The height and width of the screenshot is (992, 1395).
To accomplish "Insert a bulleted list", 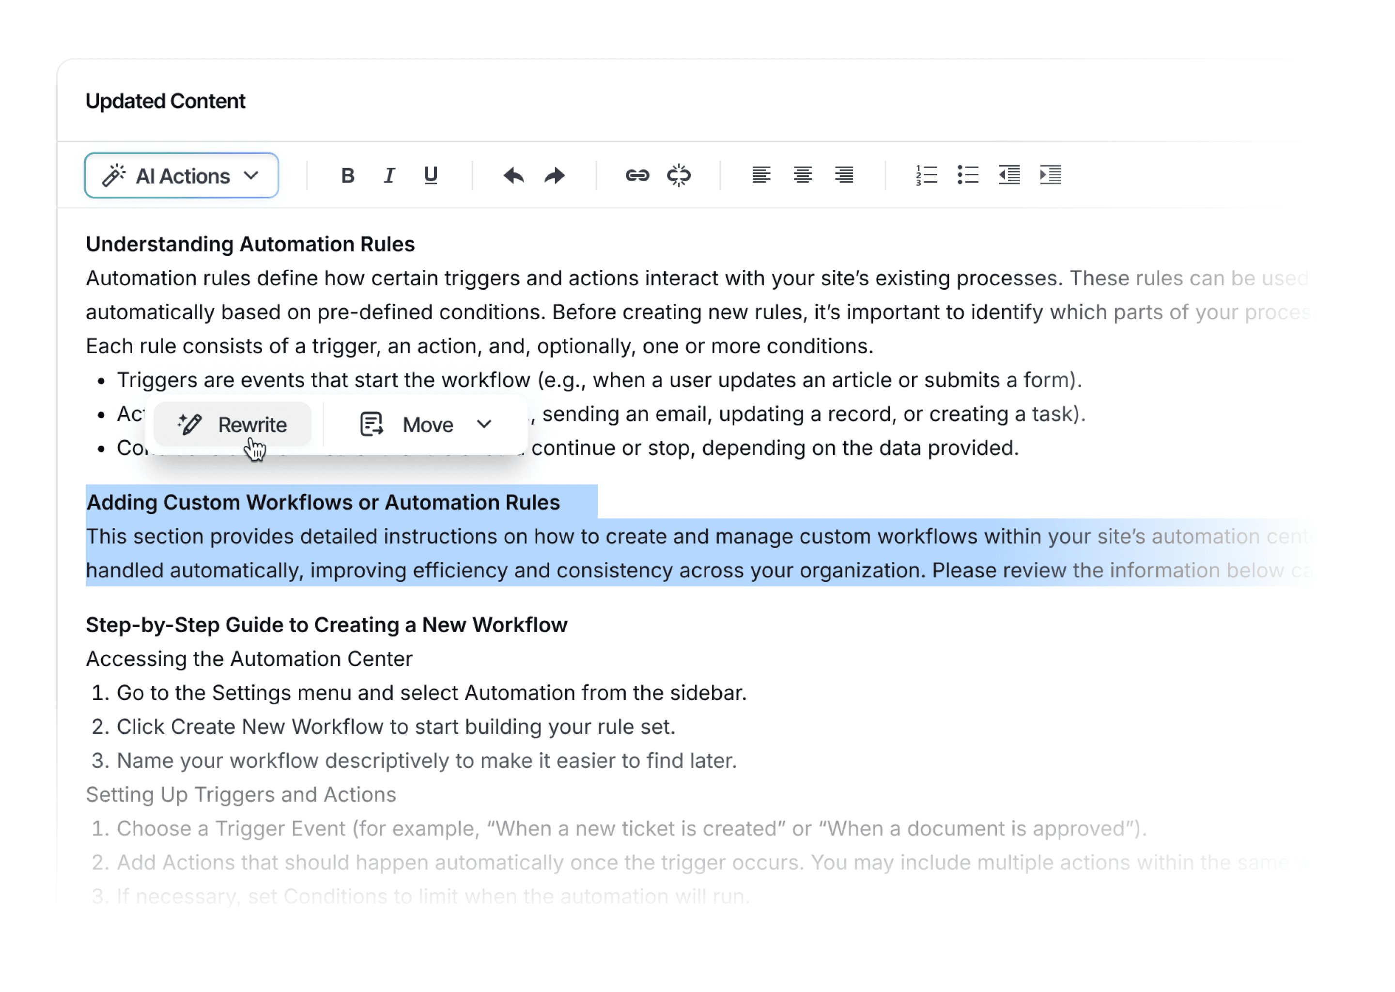I will (967, 176).
